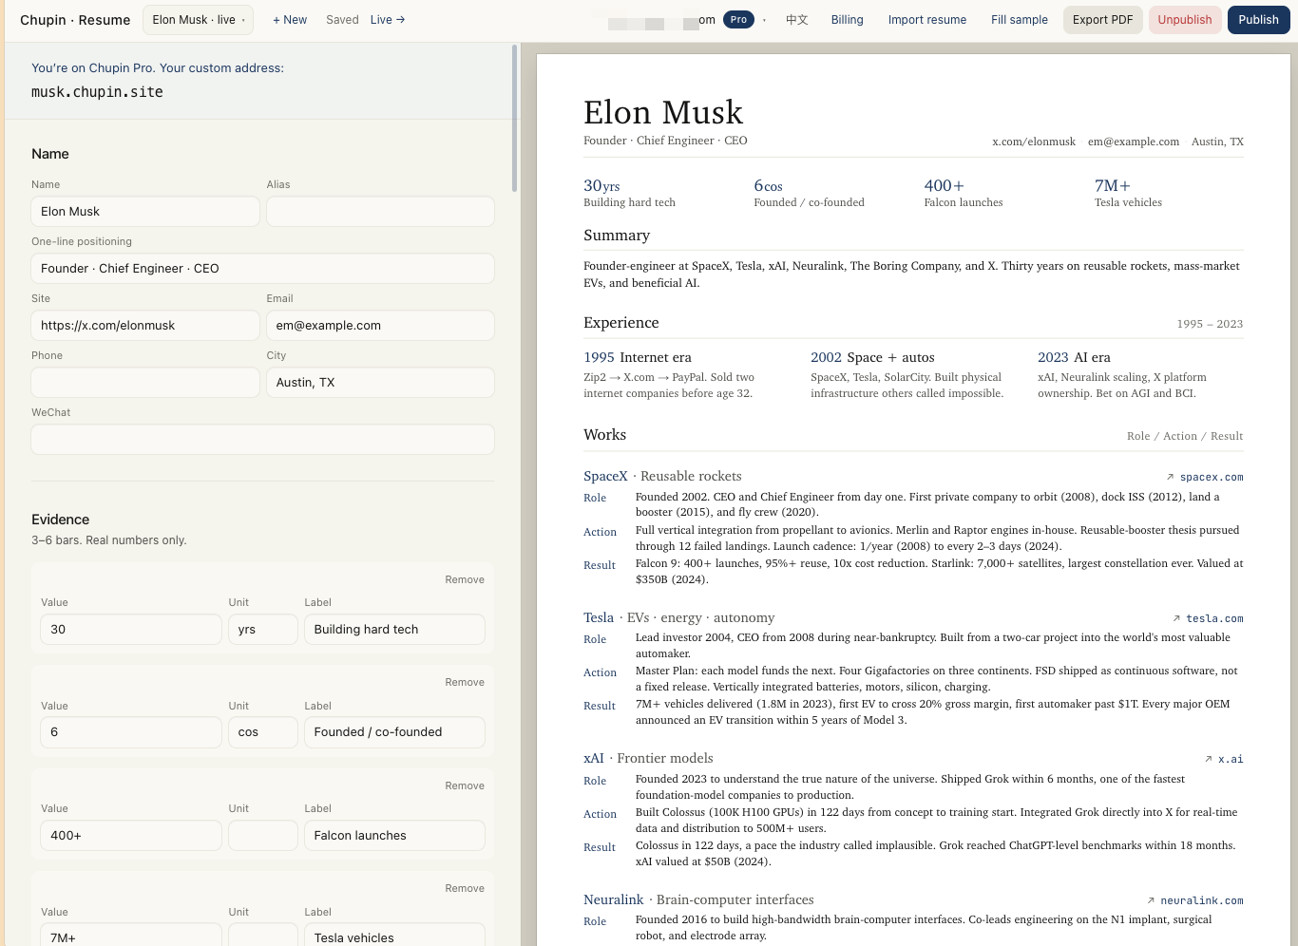Select the Site field with x.com URL
Viewport: 1298px width, 946px height.
pyautogui.click(x=145, y=326)
